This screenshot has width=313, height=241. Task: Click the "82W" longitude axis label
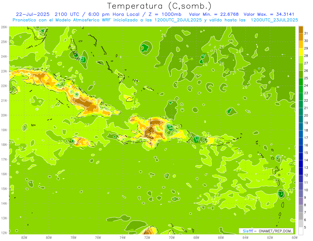click(24, 238)
